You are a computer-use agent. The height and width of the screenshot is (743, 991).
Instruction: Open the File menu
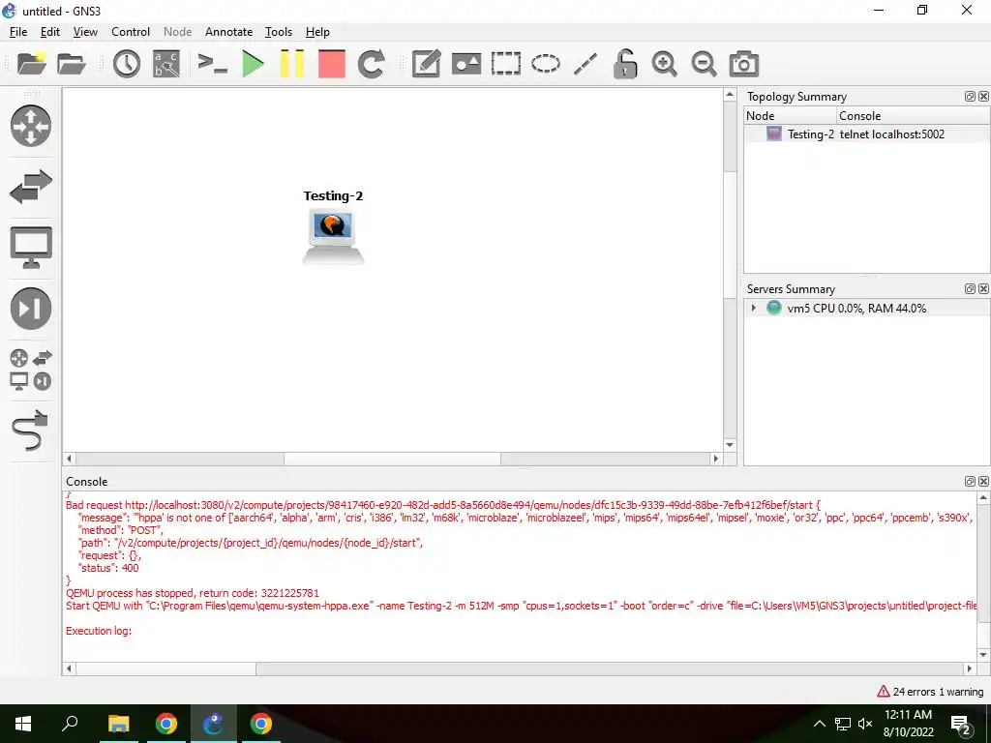(x=18, y=32)
